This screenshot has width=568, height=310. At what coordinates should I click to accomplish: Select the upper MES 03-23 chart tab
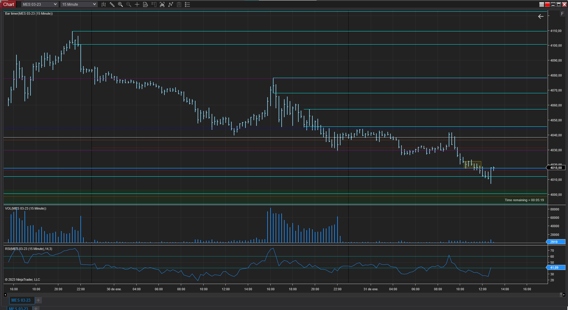click(21, 300)
